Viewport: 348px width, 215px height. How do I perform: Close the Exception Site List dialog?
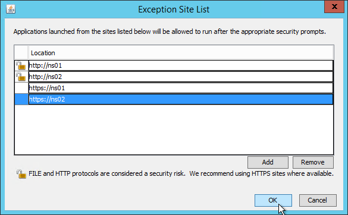click(334, 7)
